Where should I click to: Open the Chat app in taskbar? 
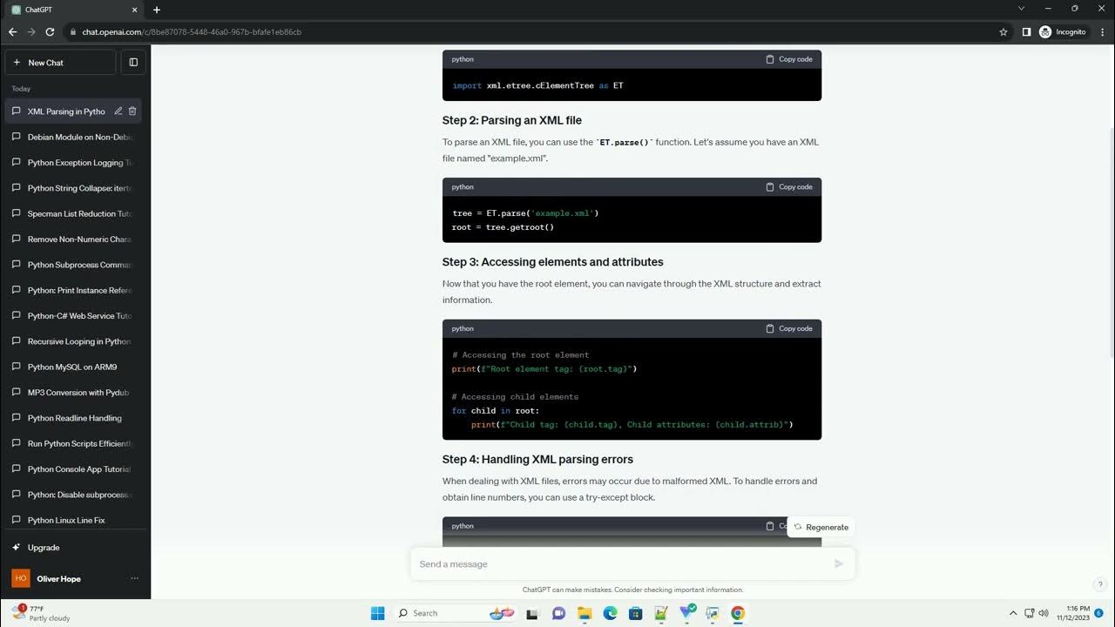click(x=559, y=613)
